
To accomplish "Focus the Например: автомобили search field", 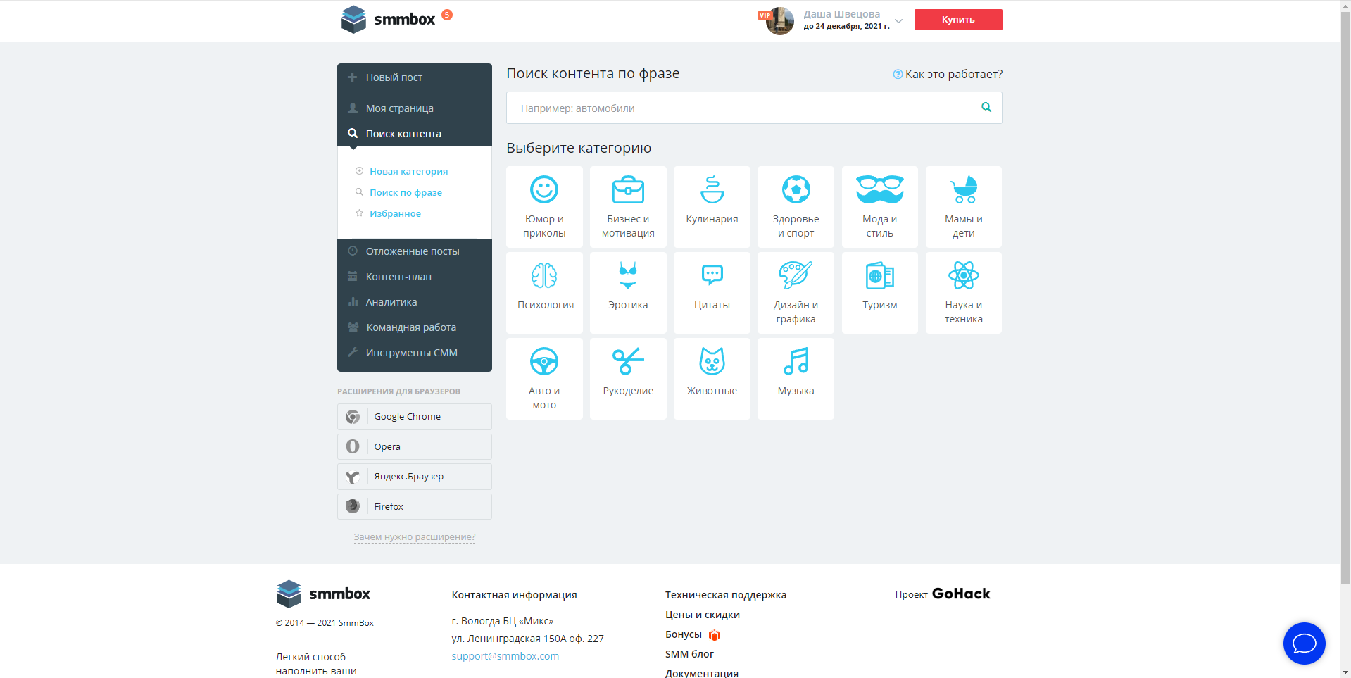I will pos(754,108).
